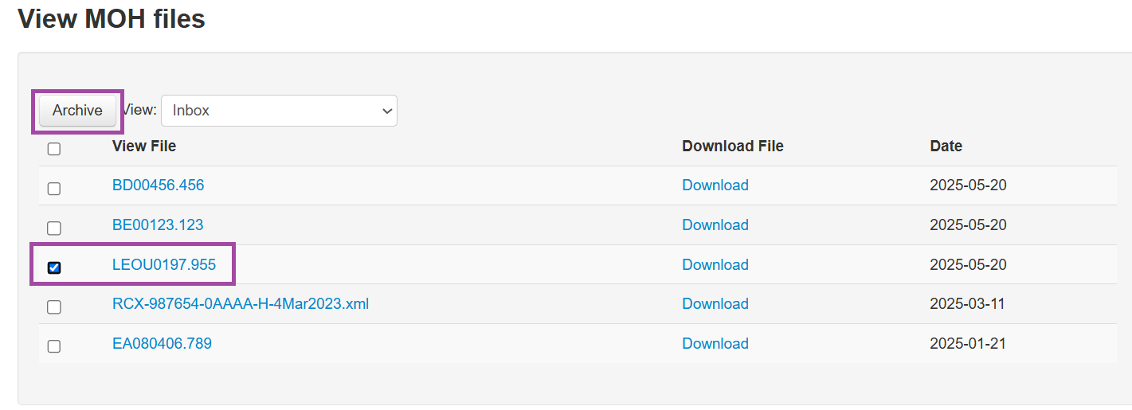Click the View File column header
The height and width of the screenshot is (410, 1132).
click(144, 146)
